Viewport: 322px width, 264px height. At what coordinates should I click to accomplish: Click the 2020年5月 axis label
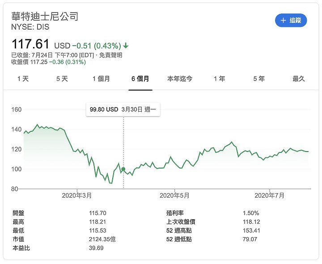coord(174,195)
